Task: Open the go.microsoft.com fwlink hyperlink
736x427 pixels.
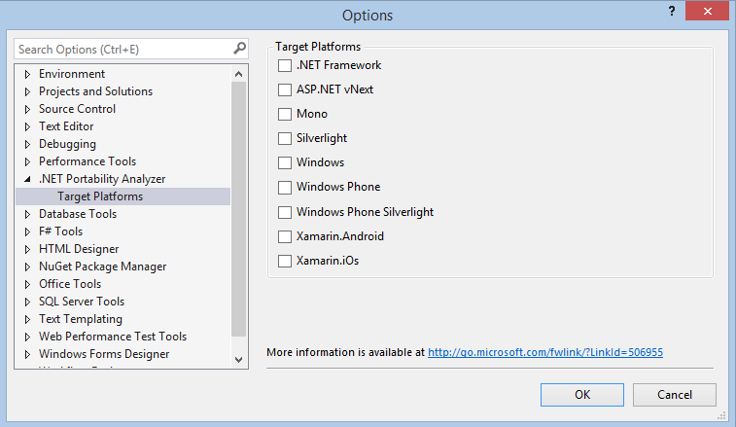Action: pos(545,352)
